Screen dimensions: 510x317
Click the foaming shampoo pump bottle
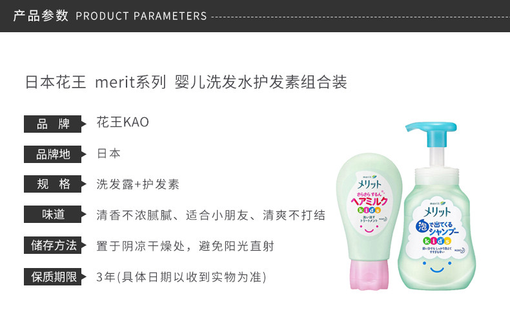pos(437,206)
